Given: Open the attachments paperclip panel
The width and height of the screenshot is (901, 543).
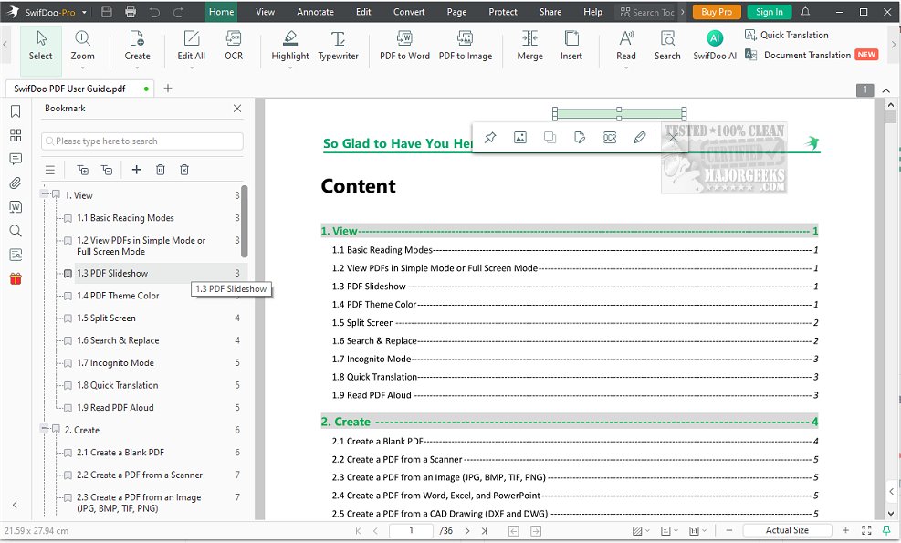Looking at the screenshot, I should [16, 183].
